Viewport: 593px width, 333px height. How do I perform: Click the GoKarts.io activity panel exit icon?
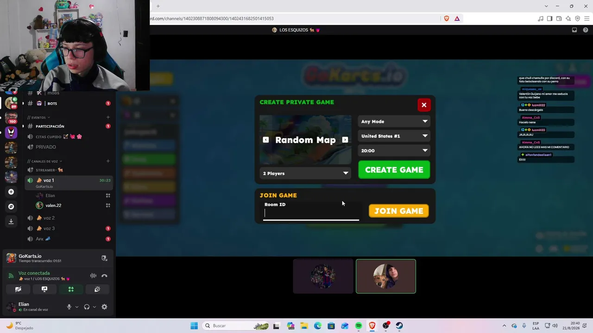coord(104,258)
